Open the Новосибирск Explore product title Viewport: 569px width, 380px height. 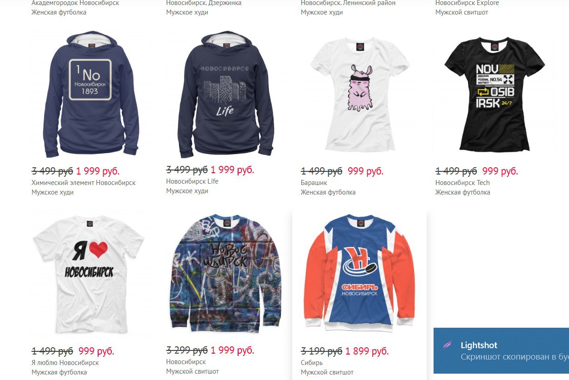[467, 3]
